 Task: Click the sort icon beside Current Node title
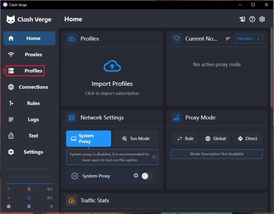pos(228,39)
